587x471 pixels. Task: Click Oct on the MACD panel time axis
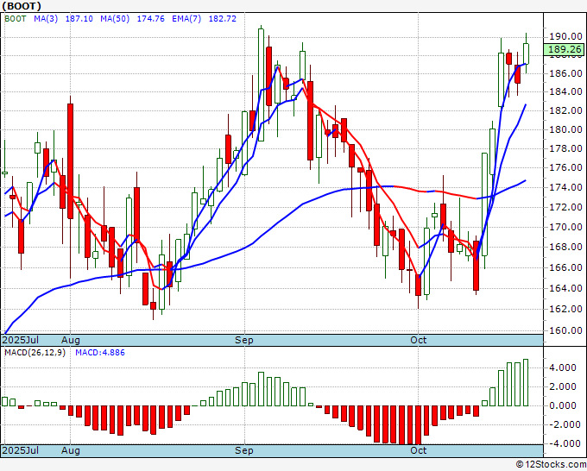[x=418, y=450]
